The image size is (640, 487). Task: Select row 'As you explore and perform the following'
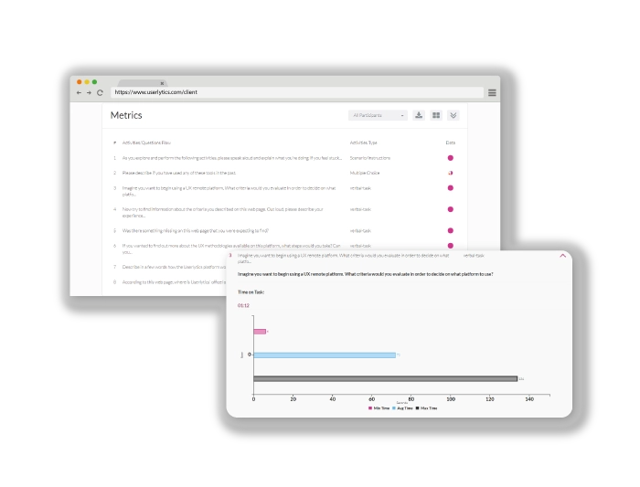(x=283, y=158)
